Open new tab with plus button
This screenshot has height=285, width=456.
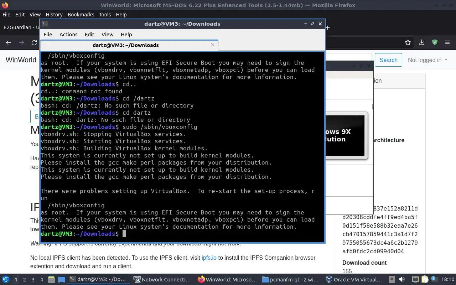point(328,27)
